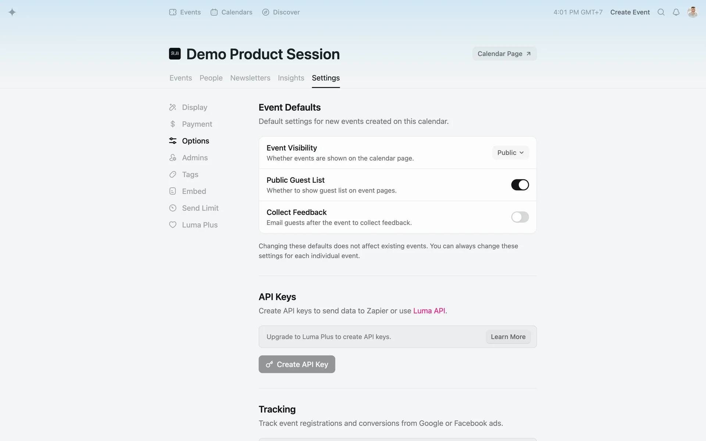Follow the Luma API link
The height and width of the screenshot is (441, 706).
[429, 311]
